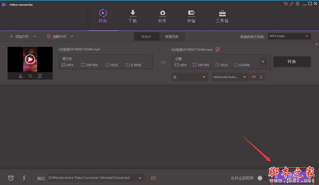
Task: Click the source size 8.38MB text
Action: coord(136,65)
